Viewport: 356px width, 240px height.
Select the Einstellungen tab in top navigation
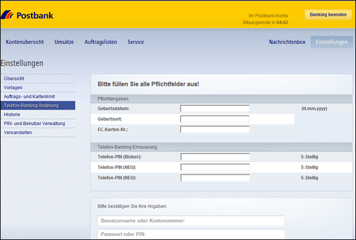point(332,42)
